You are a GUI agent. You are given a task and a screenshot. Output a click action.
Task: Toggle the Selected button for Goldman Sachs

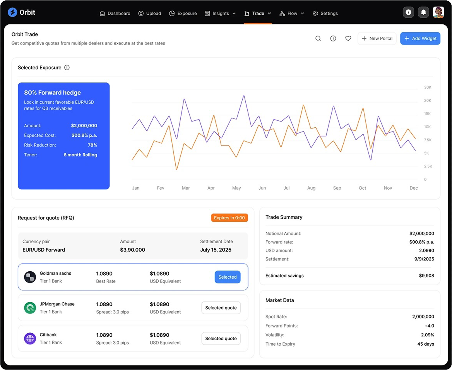[x=228, y=277]
